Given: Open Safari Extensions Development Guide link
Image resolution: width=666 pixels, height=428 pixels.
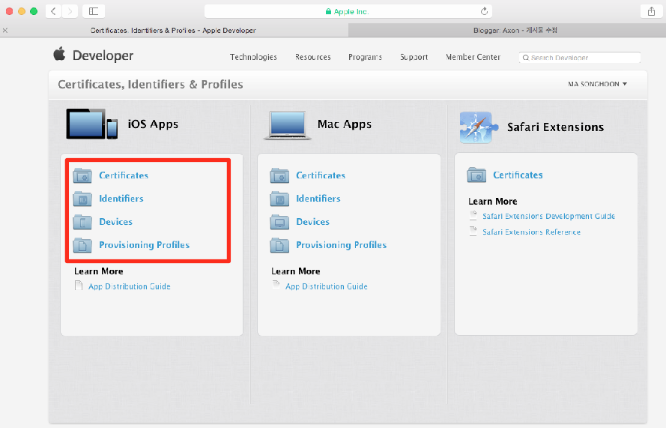Looking at the screenshot, I should coord(549,216).
